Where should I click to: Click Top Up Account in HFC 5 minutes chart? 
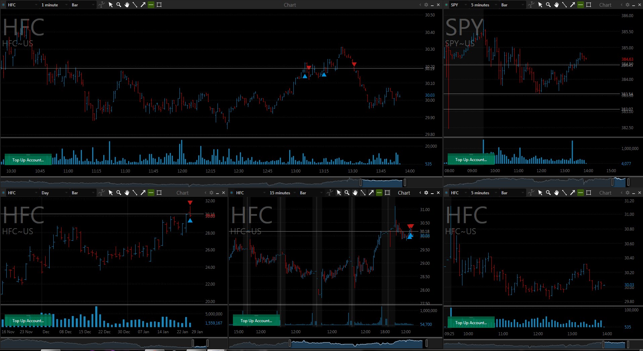pos(471,322)
